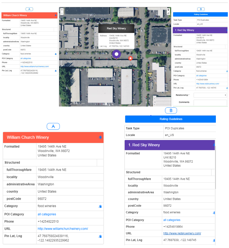Select the small '1. Red Sky Winery' purple header
The height and width of the screenshot is (248, 229).
(200, 30)
